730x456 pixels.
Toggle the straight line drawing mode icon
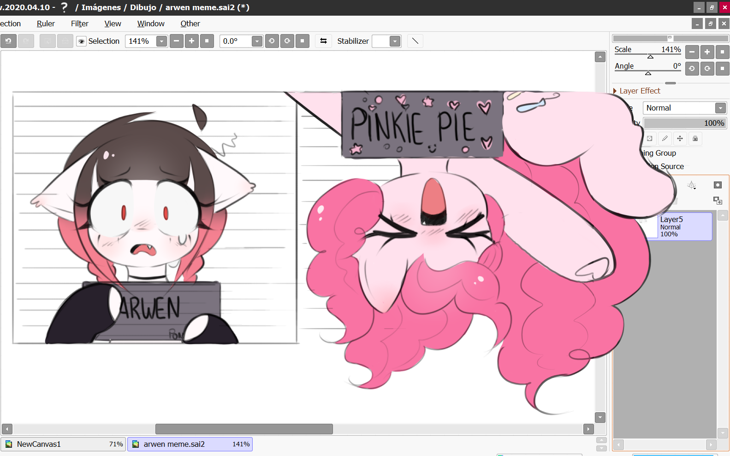coord(415,41)
